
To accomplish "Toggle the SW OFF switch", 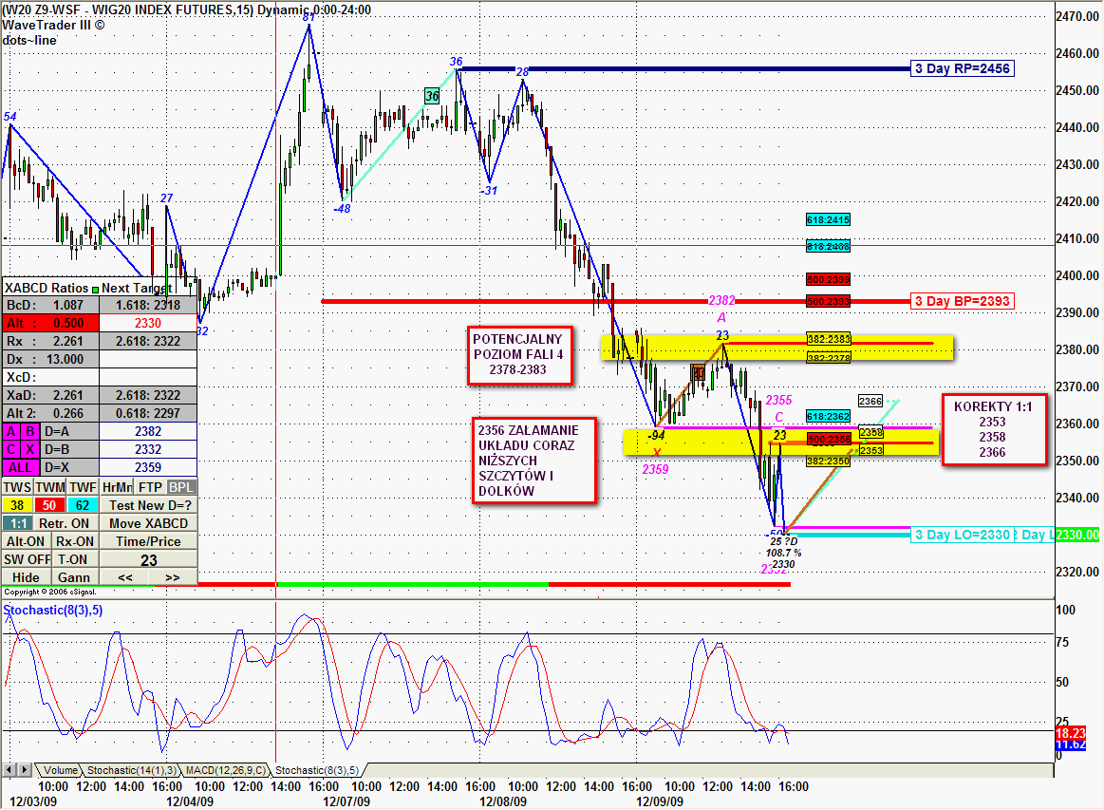I will [x=26, y=559].
